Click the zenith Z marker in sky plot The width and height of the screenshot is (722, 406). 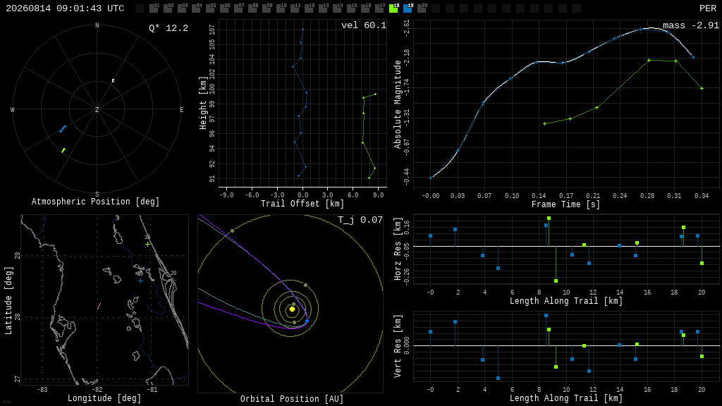pyautogui.click(x=97, y=109)
